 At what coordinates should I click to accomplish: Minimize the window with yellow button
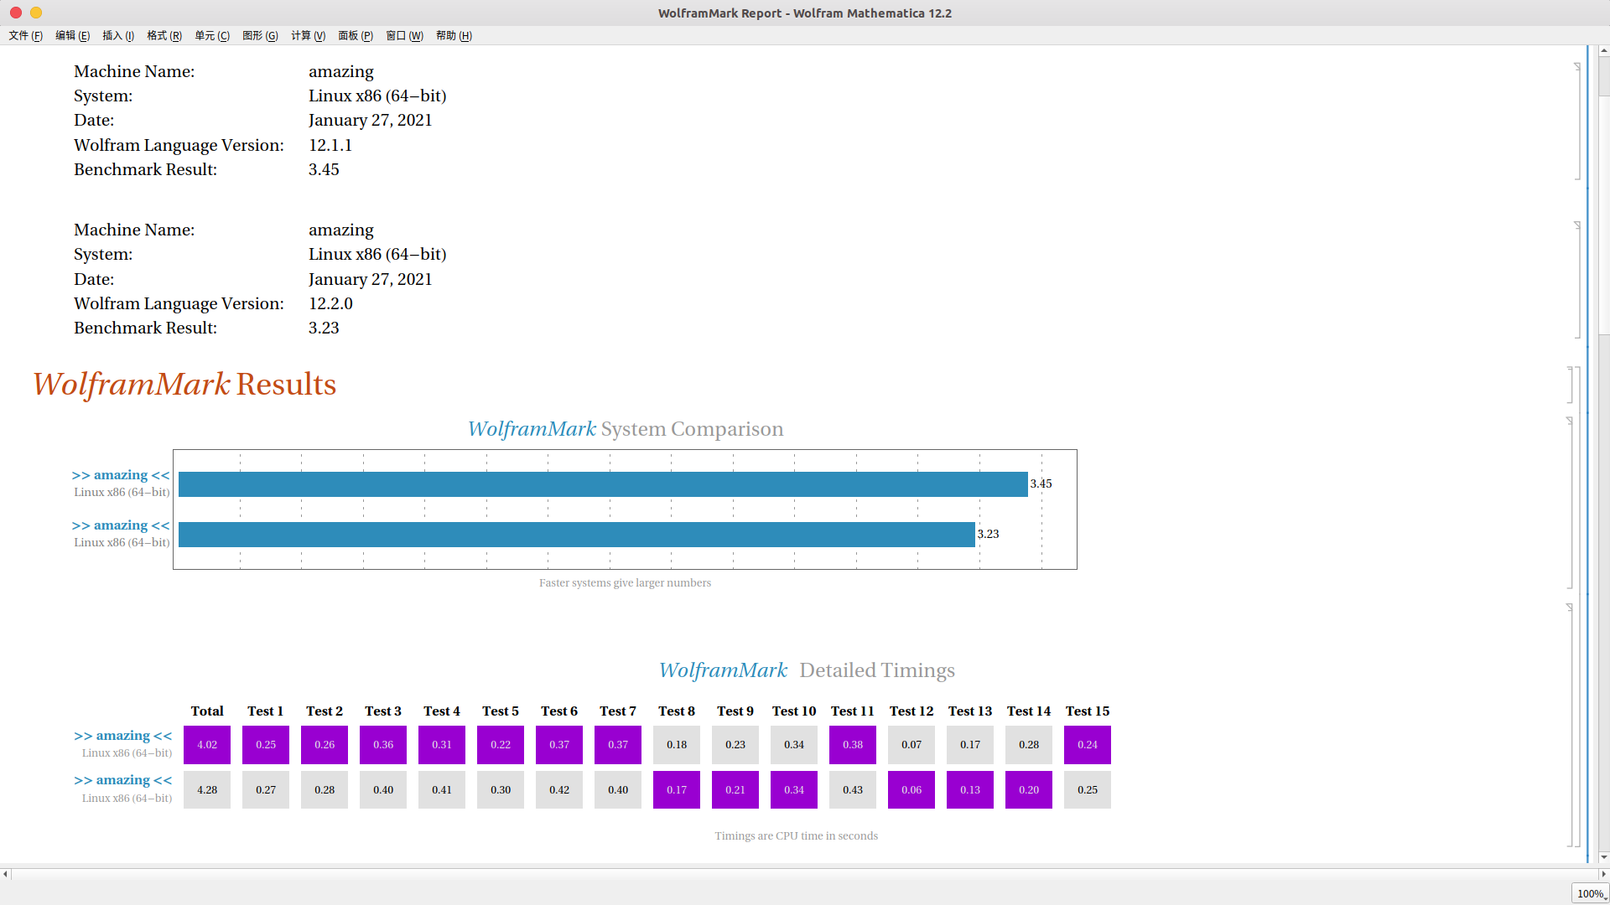(36, 13)
